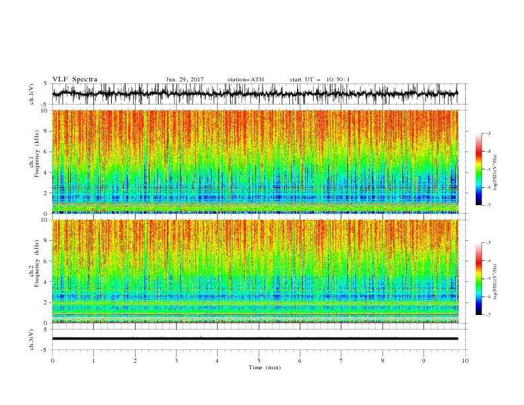Click the '-7' label on ch.1 color bar
This screenshot has height=405, width=524.
click(x=488, y=205)
